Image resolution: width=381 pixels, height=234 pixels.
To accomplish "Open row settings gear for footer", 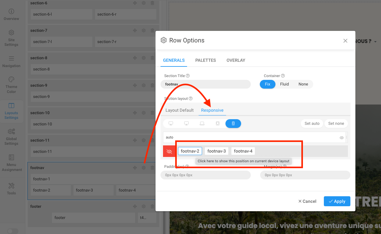I will (144, 207).
